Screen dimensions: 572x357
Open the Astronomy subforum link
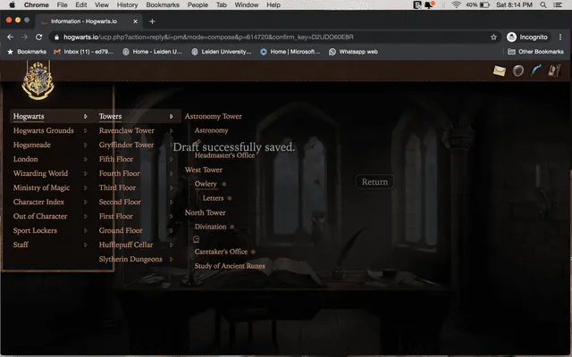coord(211,130)
